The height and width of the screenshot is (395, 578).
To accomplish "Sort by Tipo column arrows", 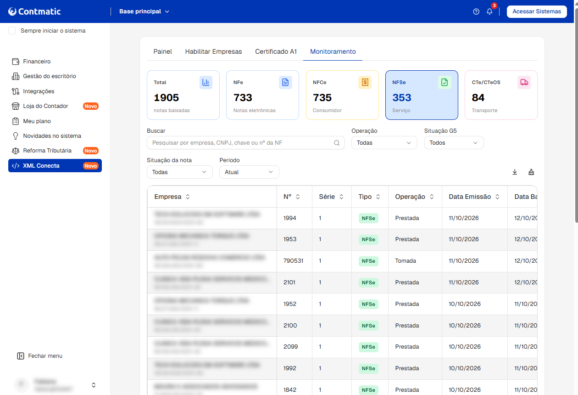I will click(378, 197).
